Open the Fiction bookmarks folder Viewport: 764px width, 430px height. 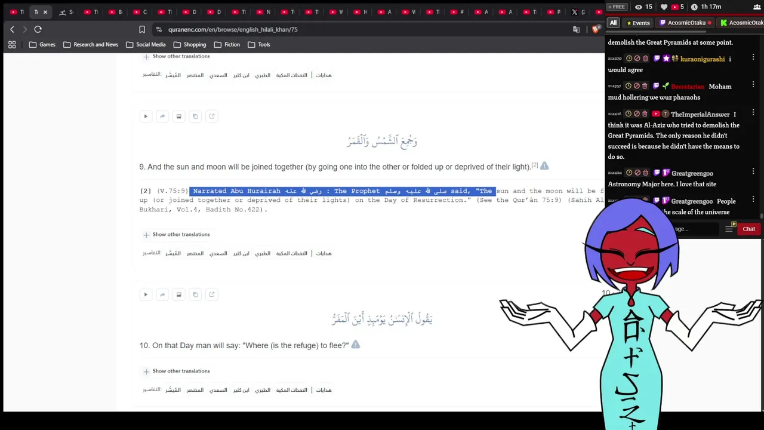(x=227, y=44)
